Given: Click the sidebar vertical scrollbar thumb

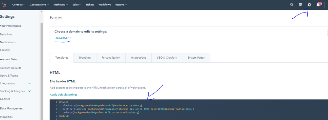Looking at the screenshot, I should [x=42, y=71].
